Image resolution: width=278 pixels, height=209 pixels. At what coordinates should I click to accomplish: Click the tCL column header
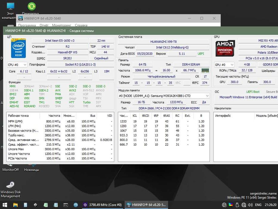[135, 116]
